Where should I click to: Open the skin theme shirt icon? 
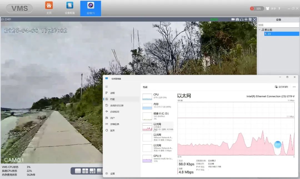click(x=267, y=9)
